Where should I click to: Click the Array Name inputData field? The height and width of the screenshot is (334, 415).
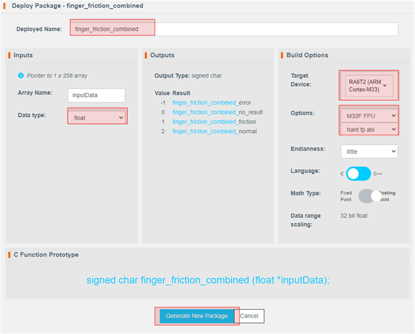point(96,95)
